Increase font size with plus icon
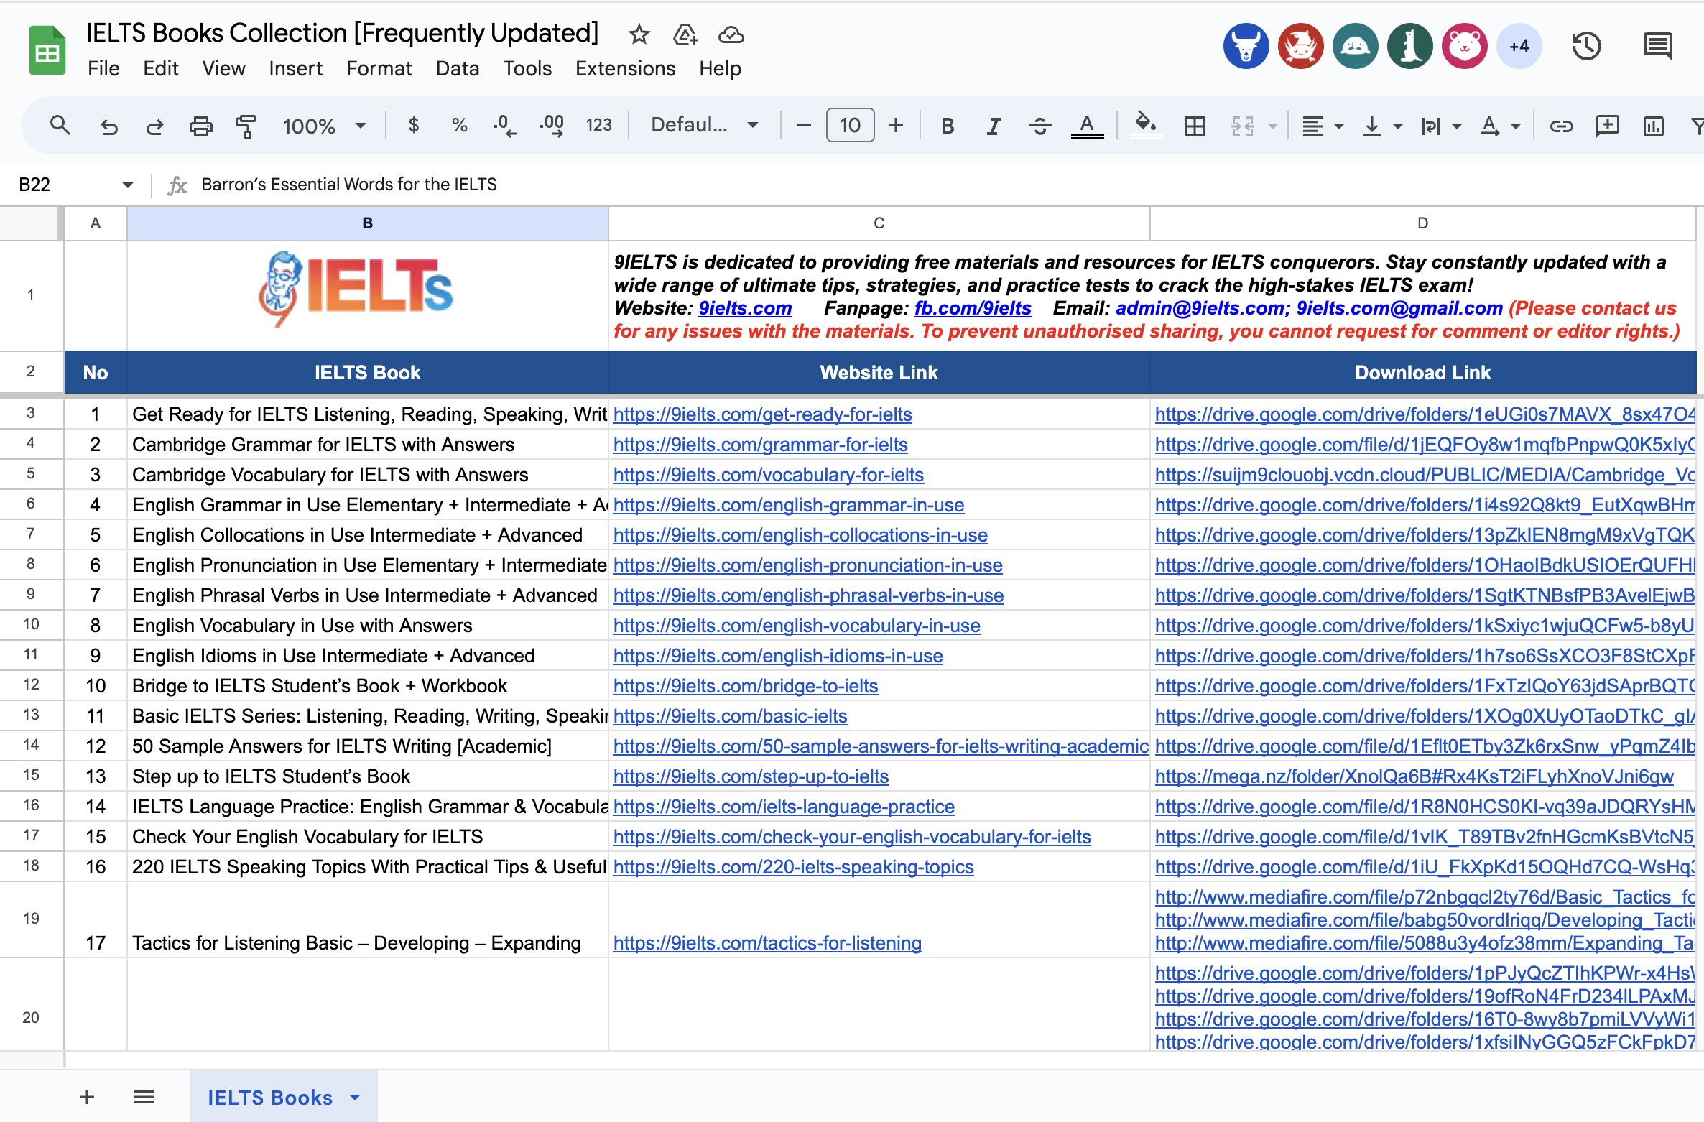 (896, 126)
